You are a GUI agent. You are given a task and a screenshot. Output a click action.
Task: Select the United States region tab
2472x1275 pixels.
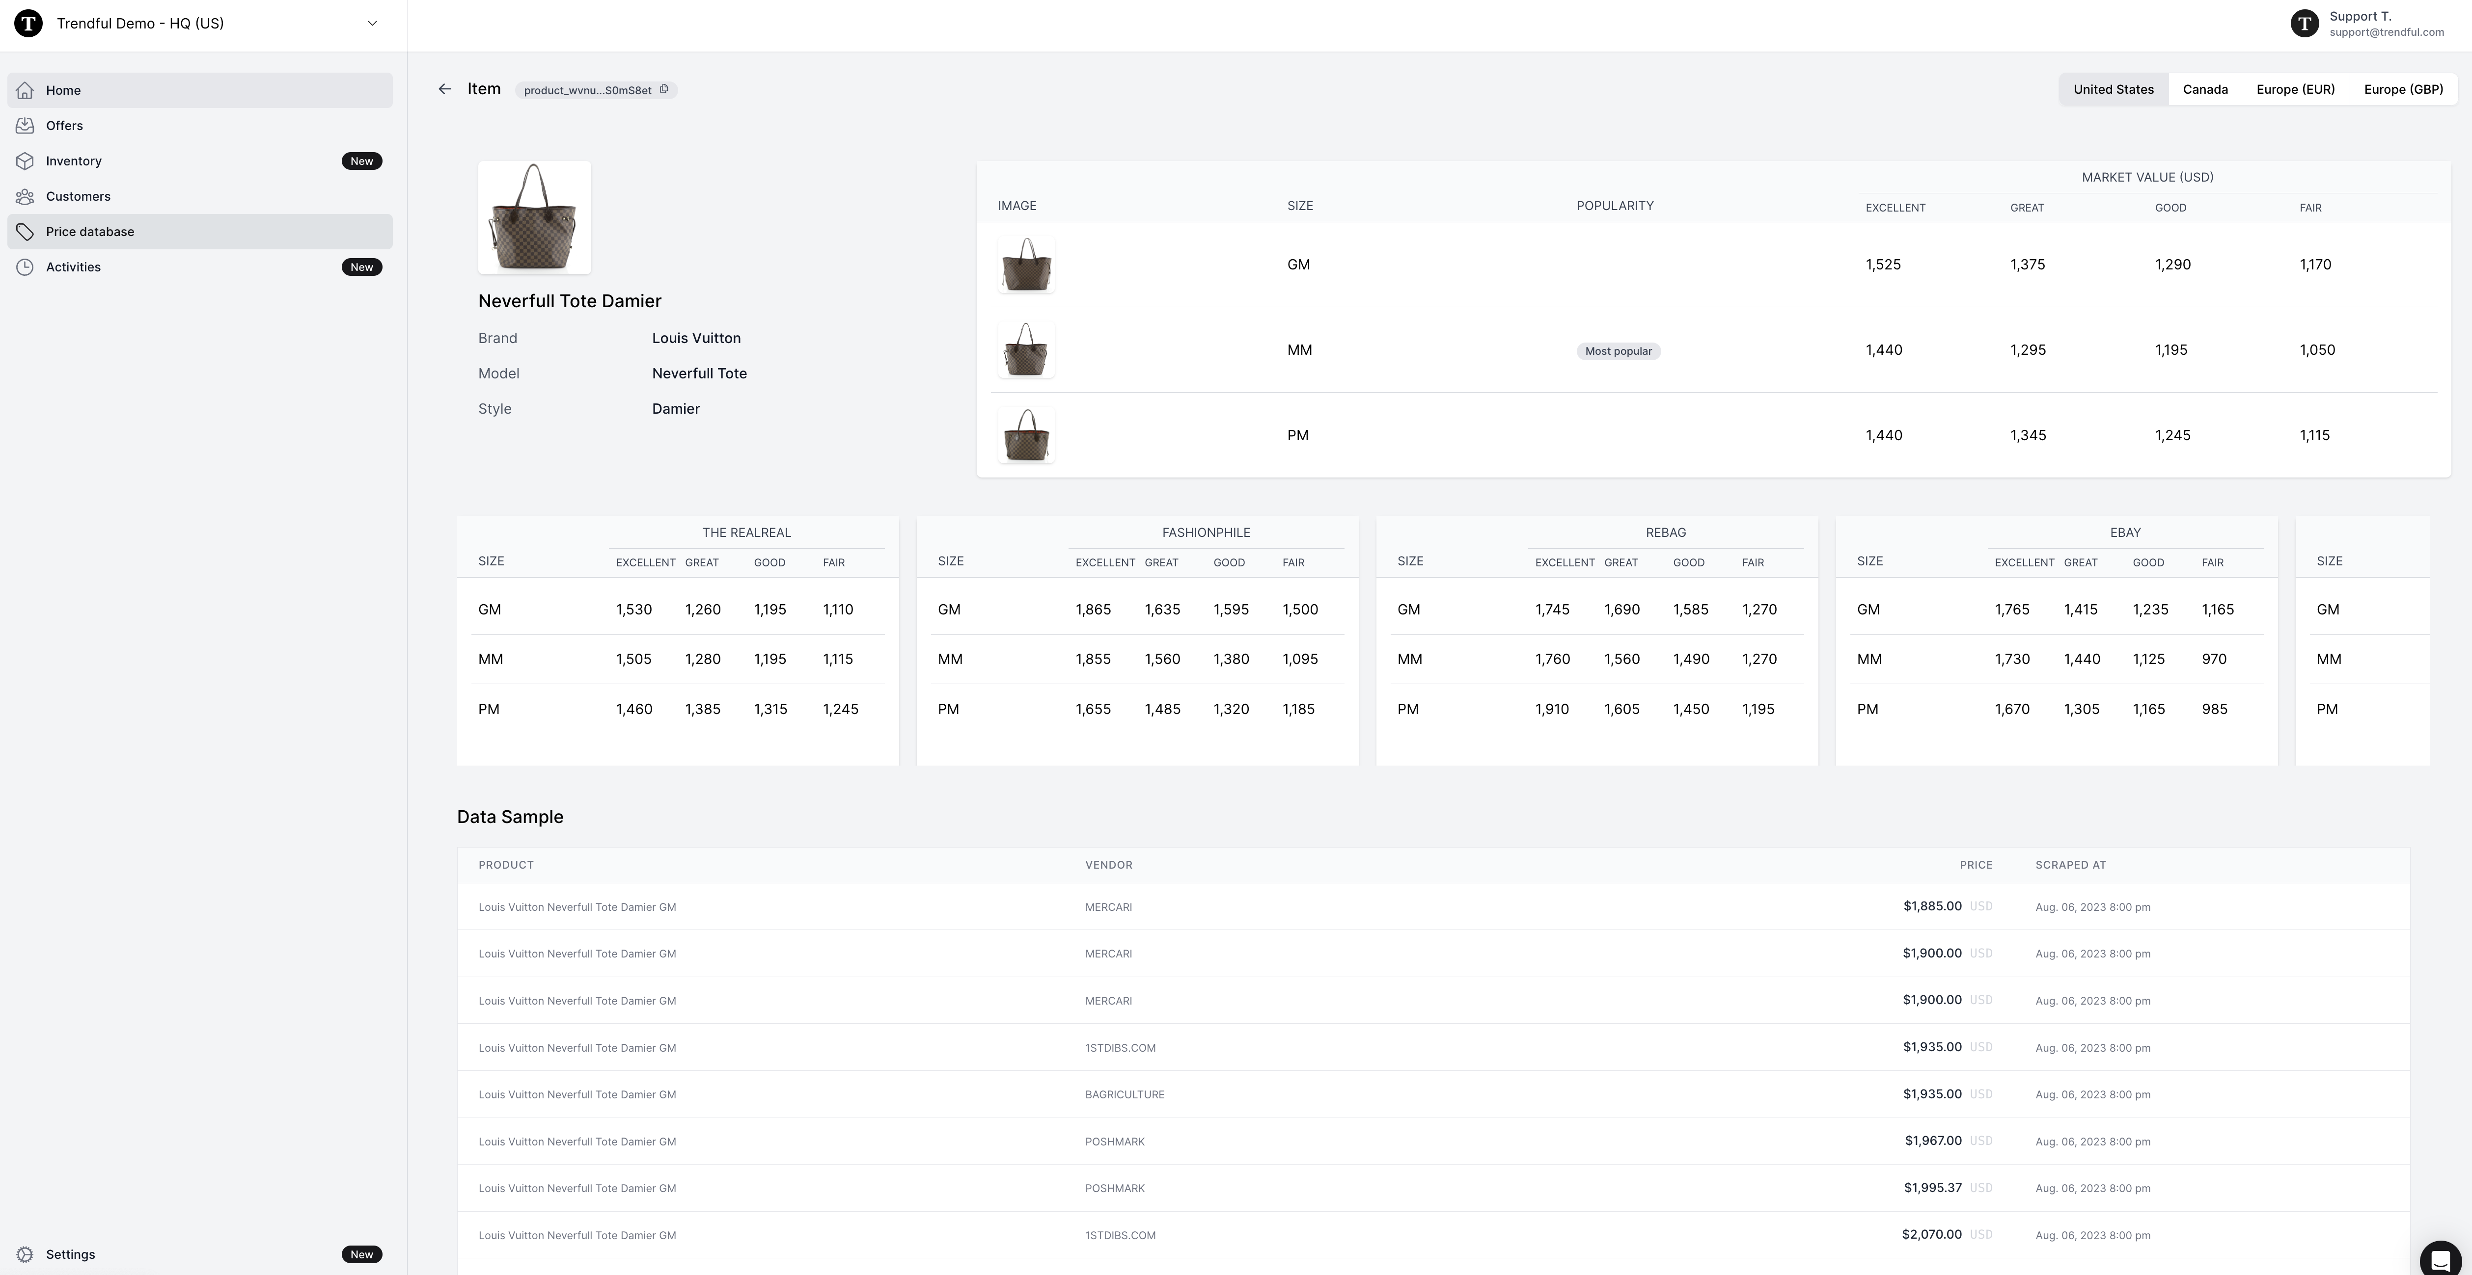(x=2113, y=89)
